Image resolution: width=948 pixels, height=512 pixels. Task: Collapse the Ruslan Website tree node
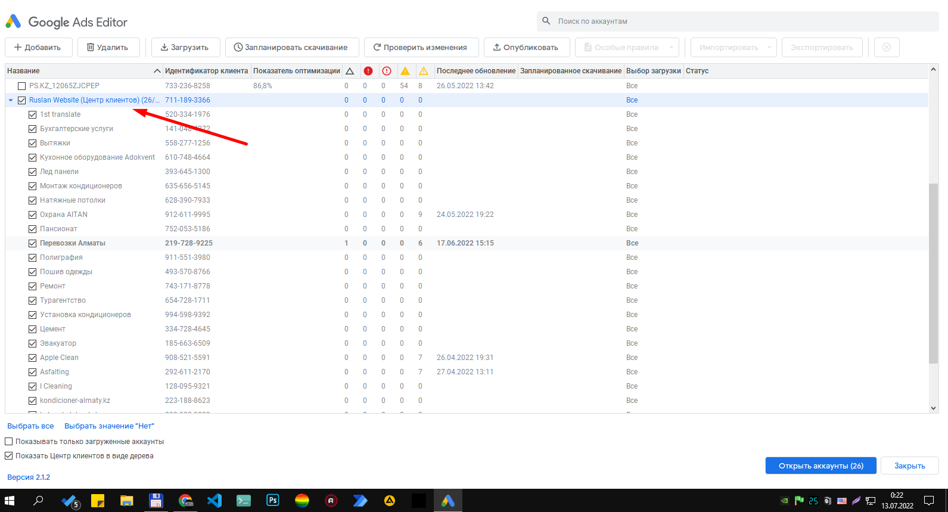[11, 100]
